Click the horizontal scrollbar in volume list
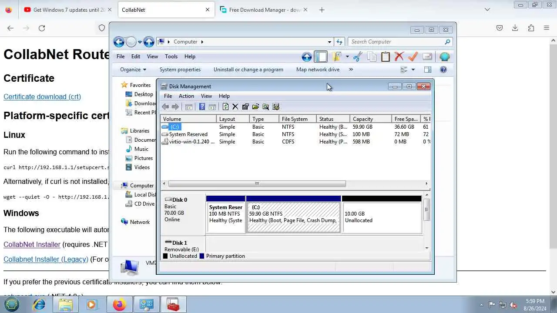The width and height of the screenshot is (557, 313). [257, 184]
